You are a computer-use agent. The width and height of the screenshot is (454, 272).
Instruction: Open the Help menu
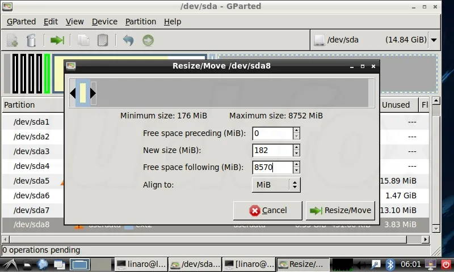pyautogui.click(x=173, y=22)
